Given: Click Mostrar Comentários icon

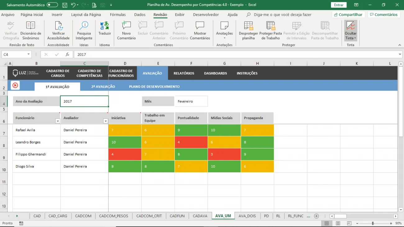Looking at the screenshot, I should coord(200,30).
